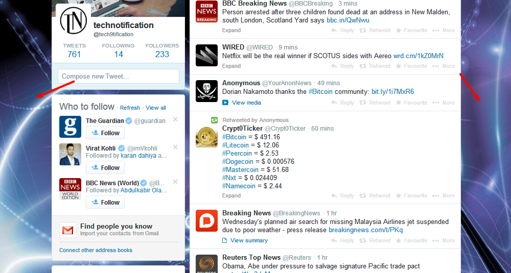511x273 pixels.
Task: Click the #Dogecoin hashtag
Action: click(x=238, y=162)
